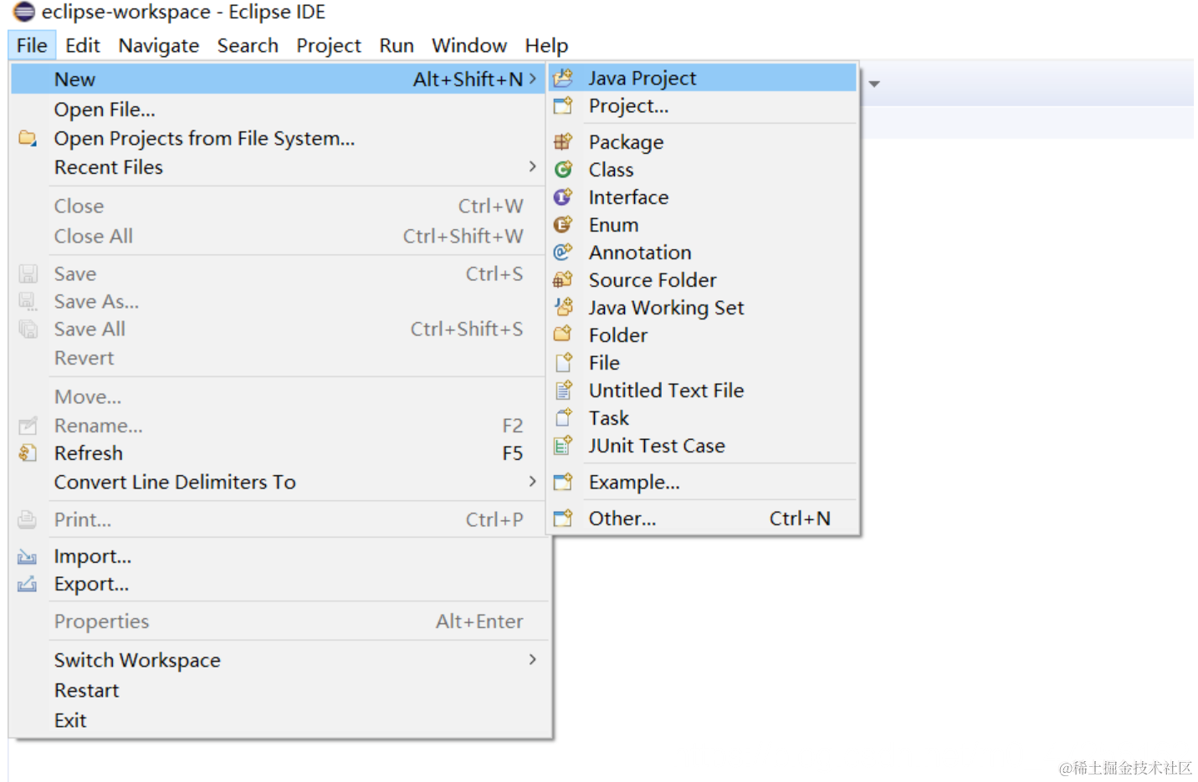This screenshot has width=1198, height=782.
Task: Click the Task icon in the submenu
Action: (563, 417)
